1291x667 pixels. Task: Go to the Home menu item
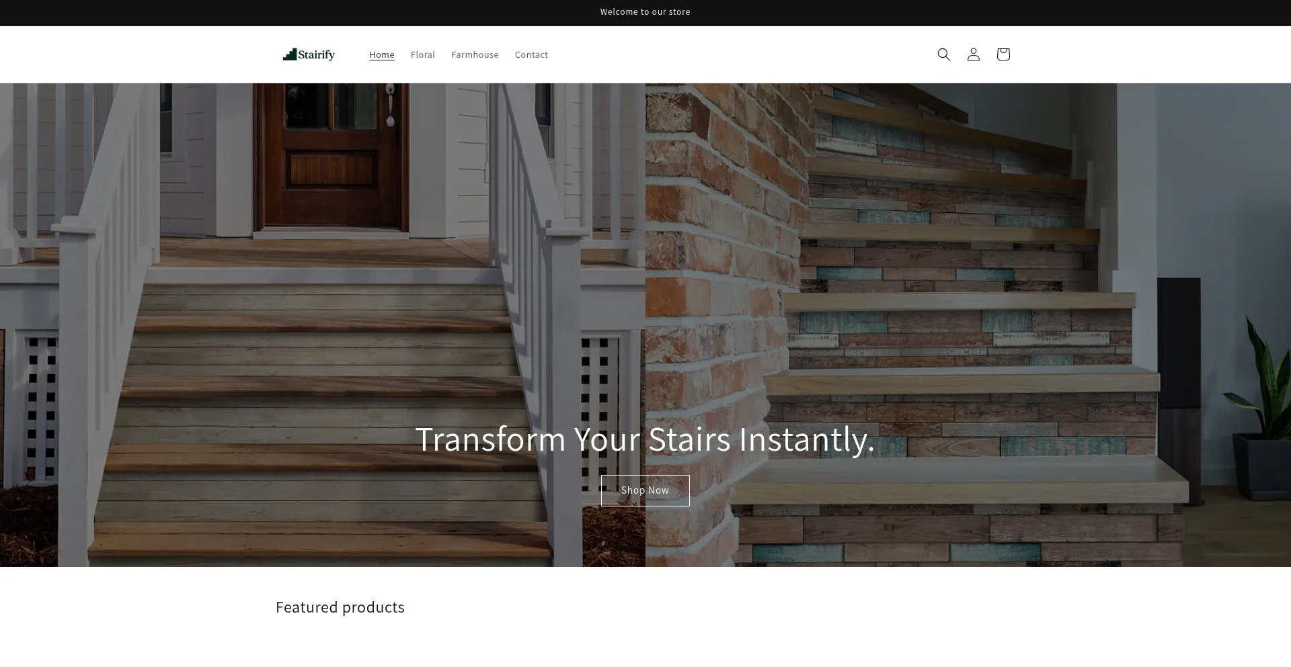click(381, 55)
